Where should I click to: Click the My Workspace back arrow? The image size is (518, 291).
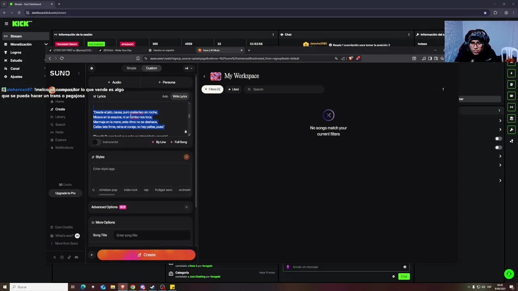coord(204,76)
